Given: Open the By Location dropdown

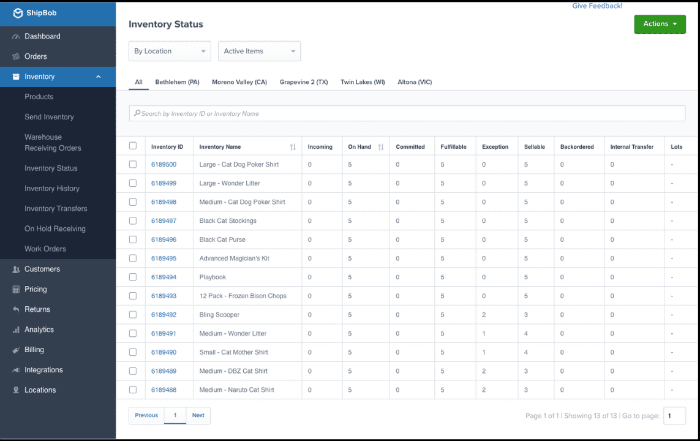Looking at the screenshot, I should (170, 51).
